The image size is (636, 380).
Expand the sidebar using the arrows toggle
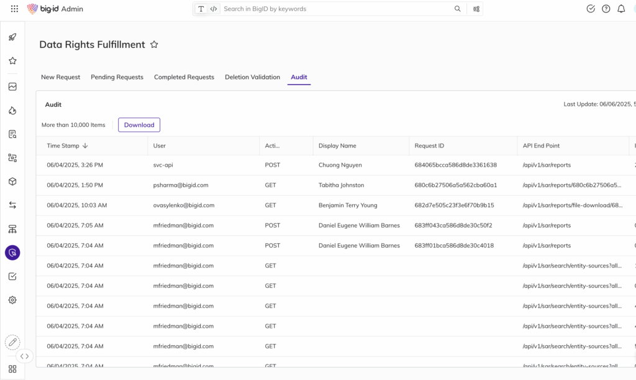24,356
